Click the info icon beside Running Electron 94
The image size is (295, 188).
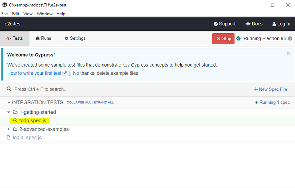click(290, 39)
